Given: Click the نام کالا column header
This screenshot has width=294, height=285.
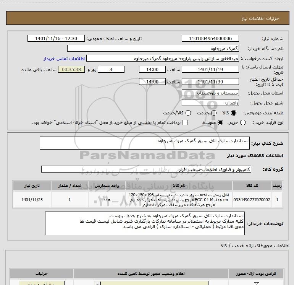Looking at the screenshot, I should pyautogui.click(x=179, y=186).
